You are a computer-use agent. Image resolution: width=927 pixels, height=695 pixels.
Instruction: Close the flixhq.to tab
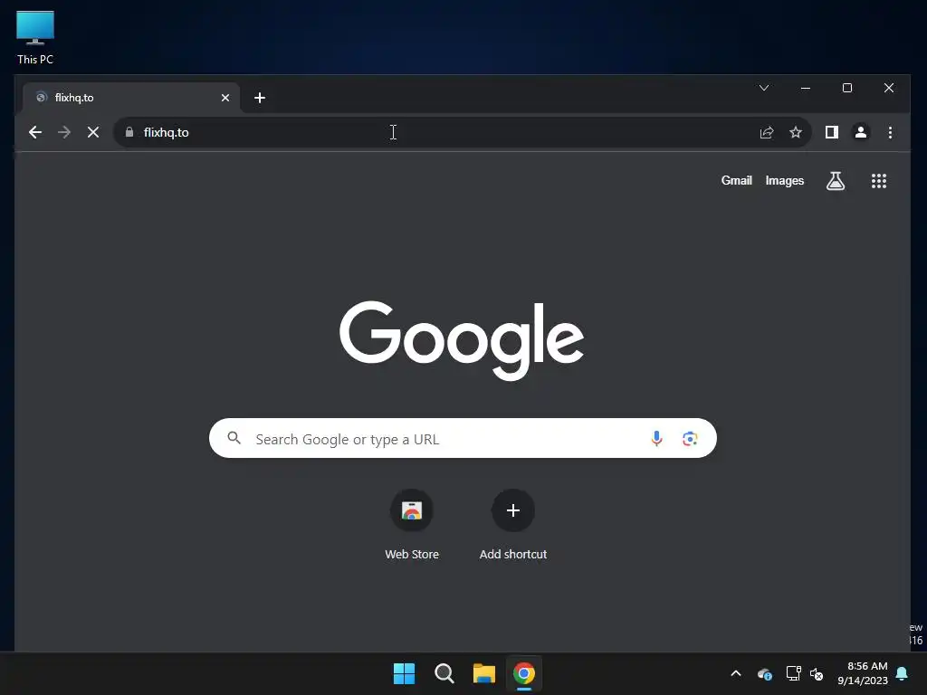225,98
